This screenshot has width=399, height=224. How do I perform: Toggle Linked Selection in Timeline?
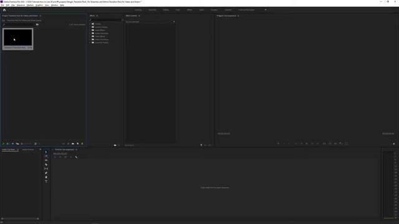coord(65,157)
